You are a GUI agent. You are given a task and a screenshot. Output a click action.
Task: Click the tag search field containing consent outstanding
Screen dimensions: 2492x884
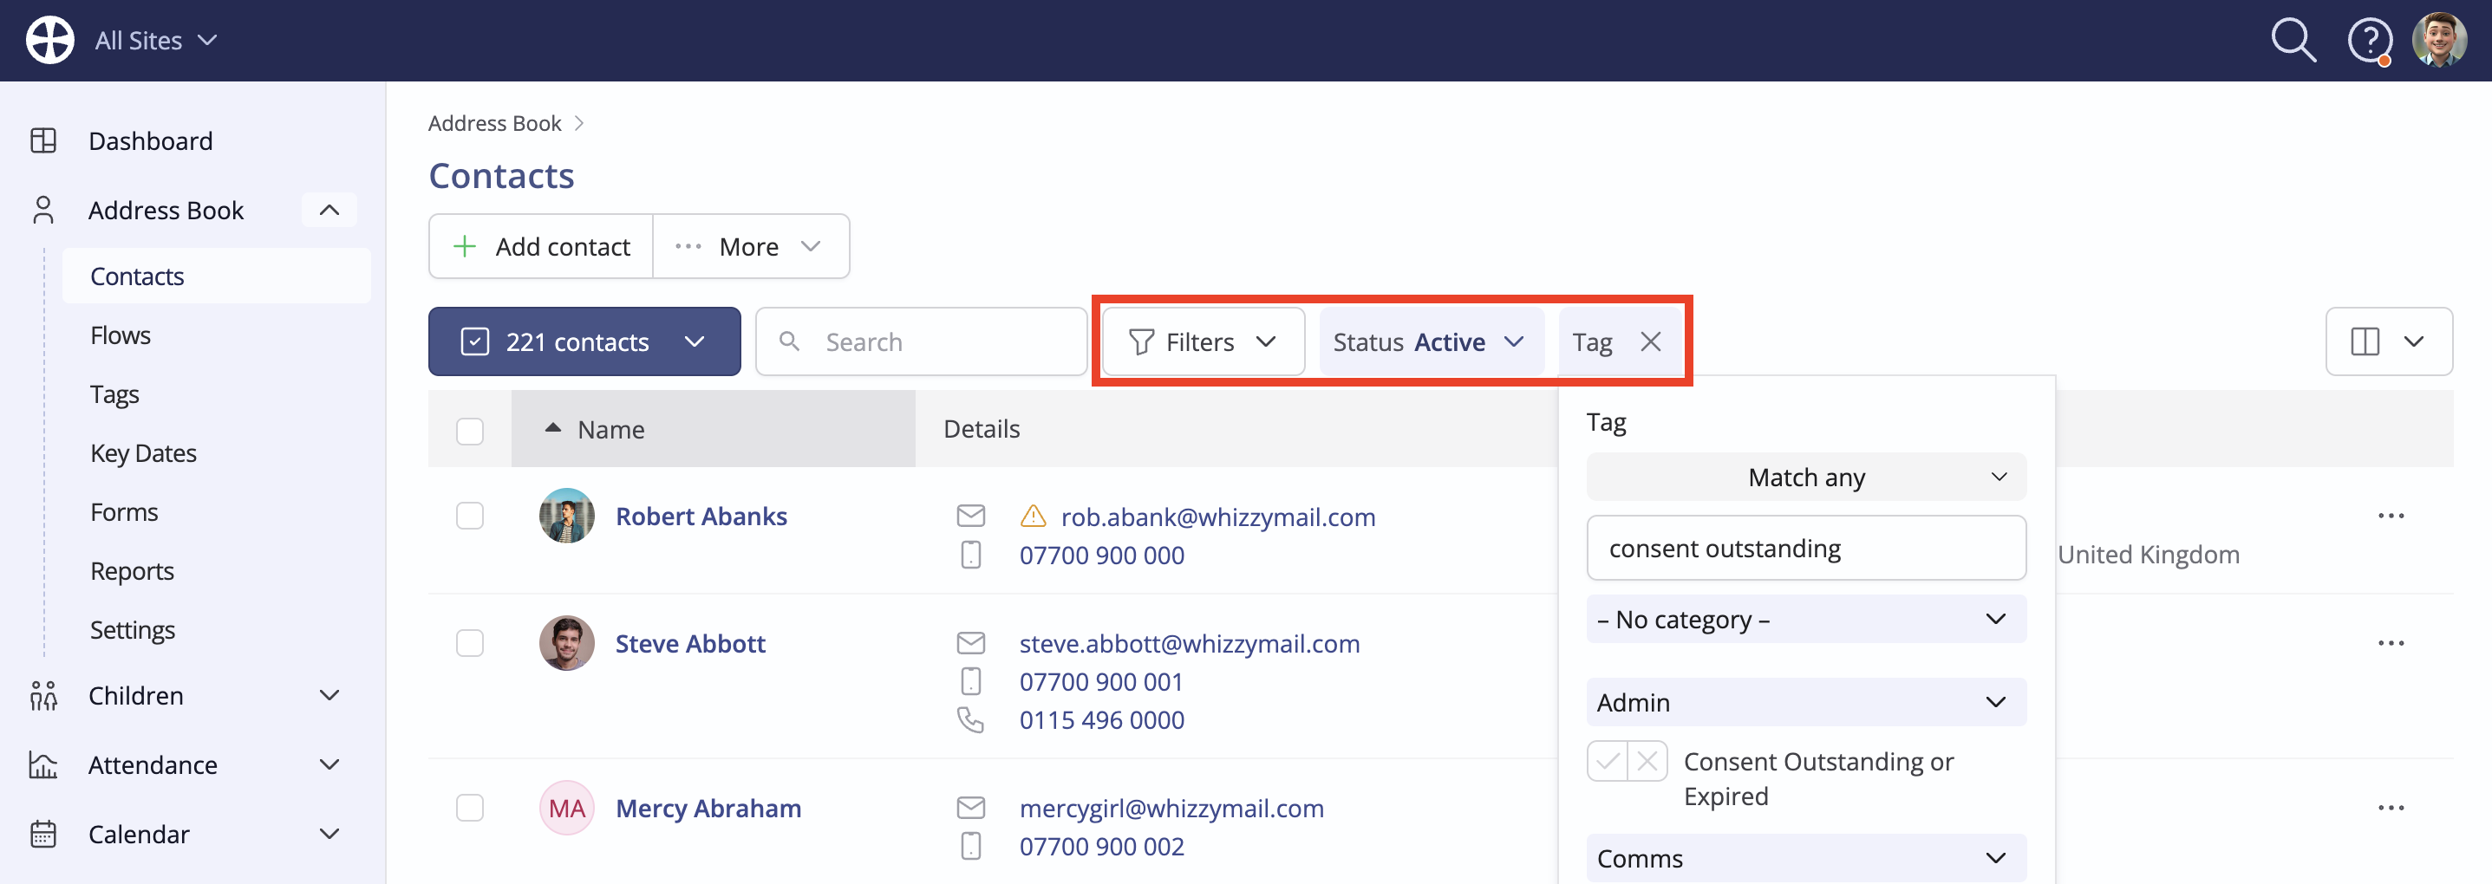click(x=1806, y=548)
